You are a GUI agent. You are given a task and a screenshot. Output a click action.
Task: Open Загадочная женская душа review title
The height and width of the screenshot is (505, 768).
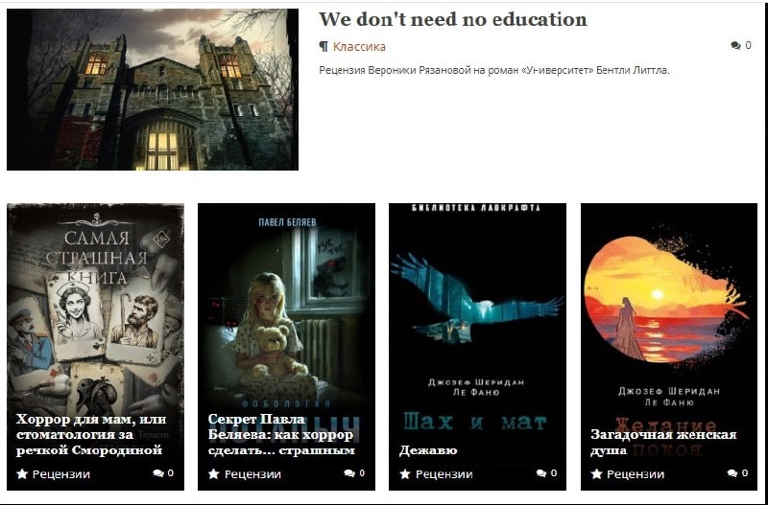(x=663, y=442)
